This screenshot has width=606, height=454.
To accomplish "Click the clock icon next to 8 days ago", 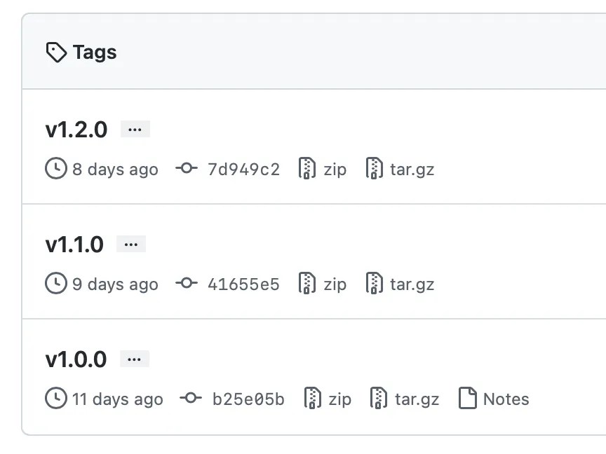I will click(55, 168).
